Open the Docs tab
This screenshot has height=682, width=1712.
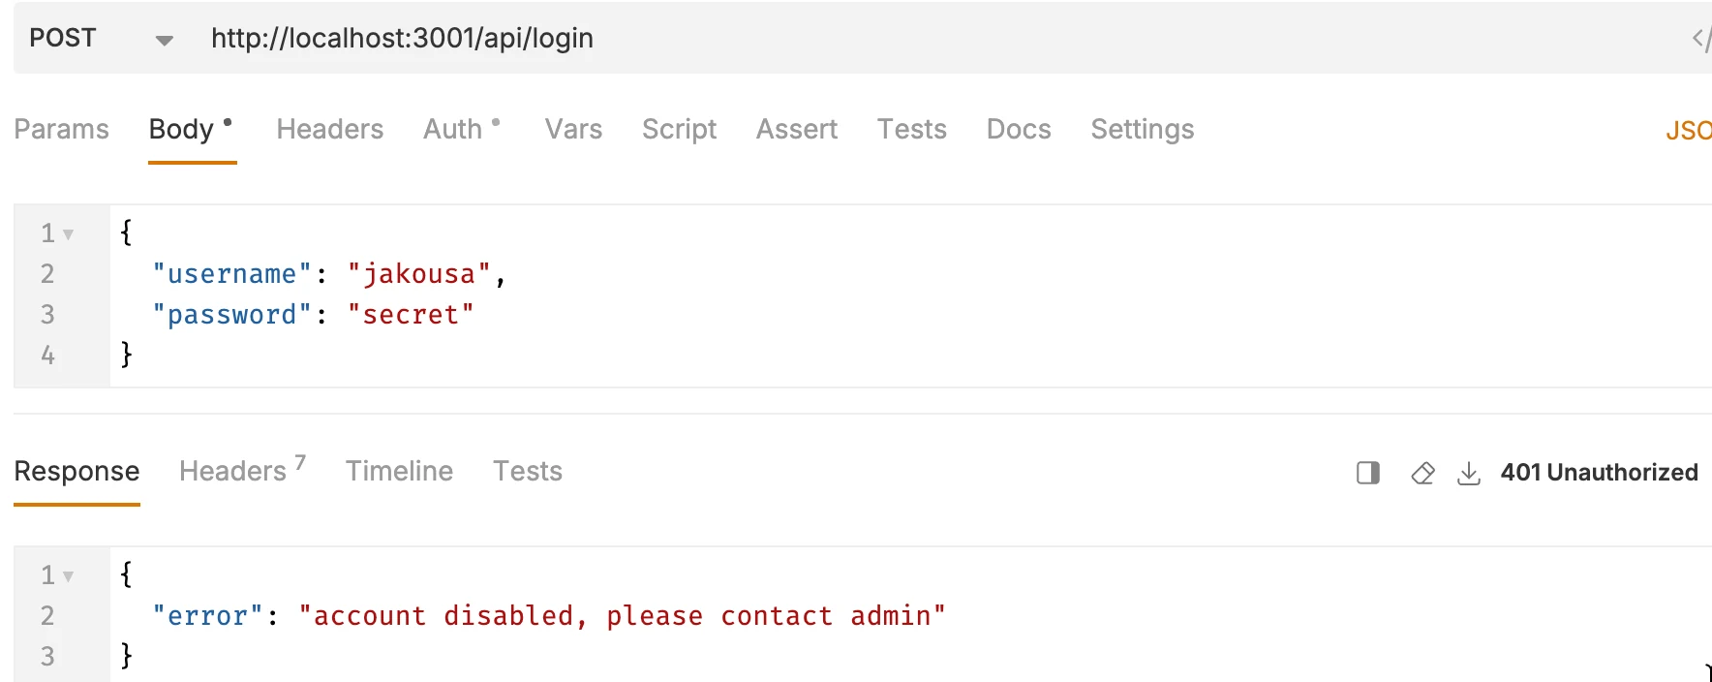[1019, 129]
